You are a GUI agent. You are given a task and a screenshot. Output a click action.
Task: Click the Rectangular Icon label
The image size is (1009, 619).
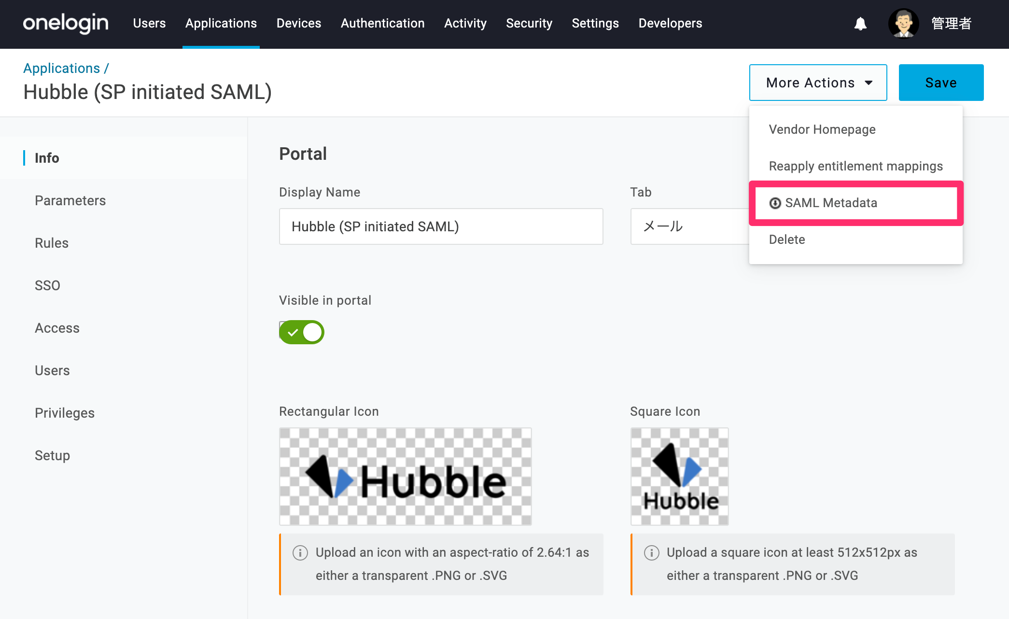[329, 411]
